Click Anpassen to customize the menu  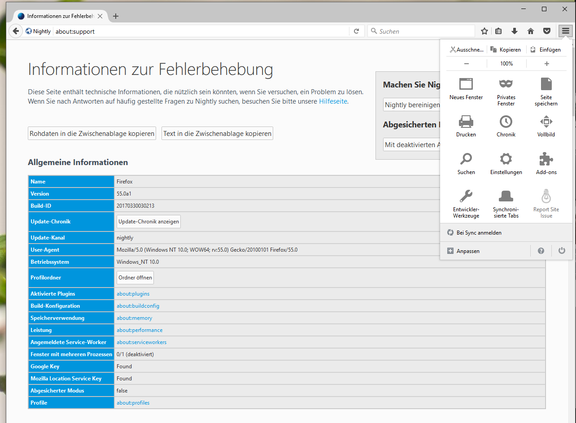pyautogui.click(x=463, y=251)
